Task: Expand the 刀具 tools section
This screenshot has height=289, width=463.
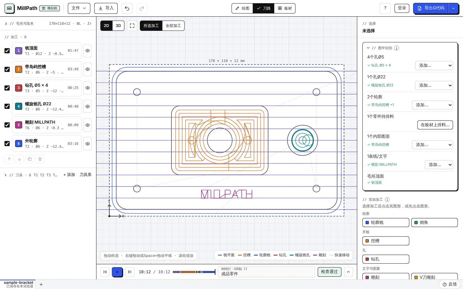Action: (5, 175)
